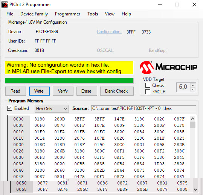
Task: Click configuration word value 3733
Action: point(146,32)
